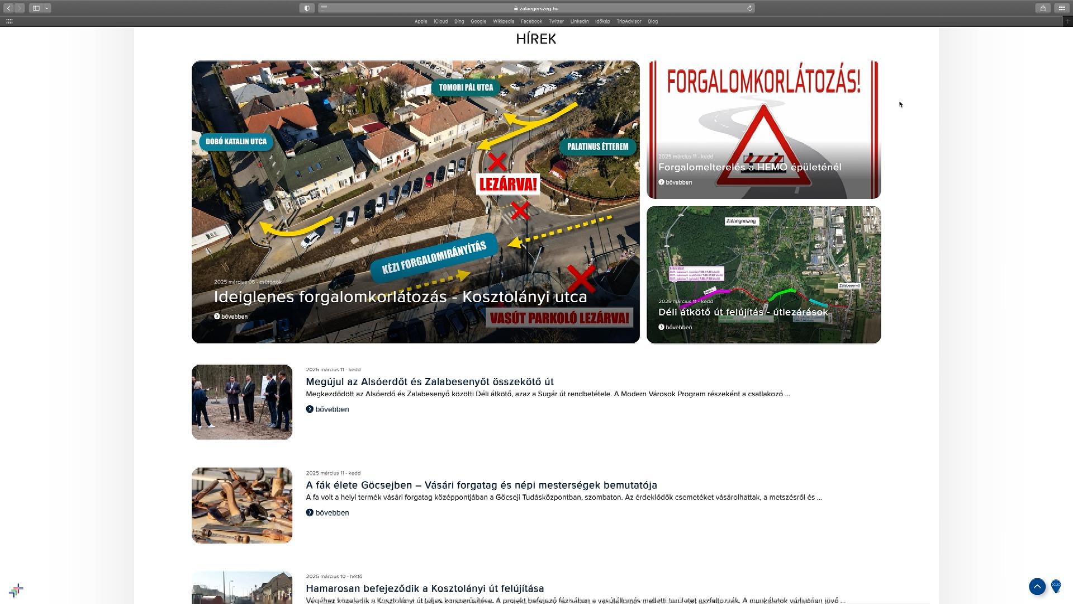
Task: Open the Wikipedia bookmark
Action: (503, 21)
